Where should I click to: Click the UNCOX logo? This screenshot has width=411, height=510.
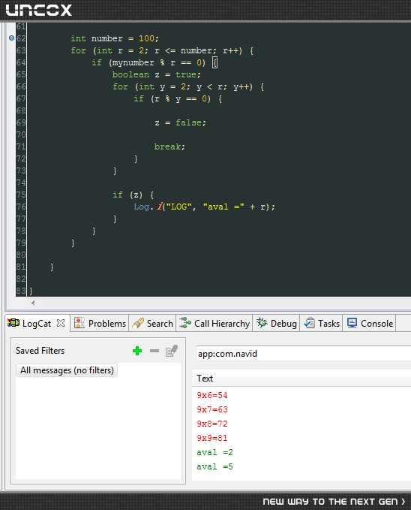pos(39,10)
